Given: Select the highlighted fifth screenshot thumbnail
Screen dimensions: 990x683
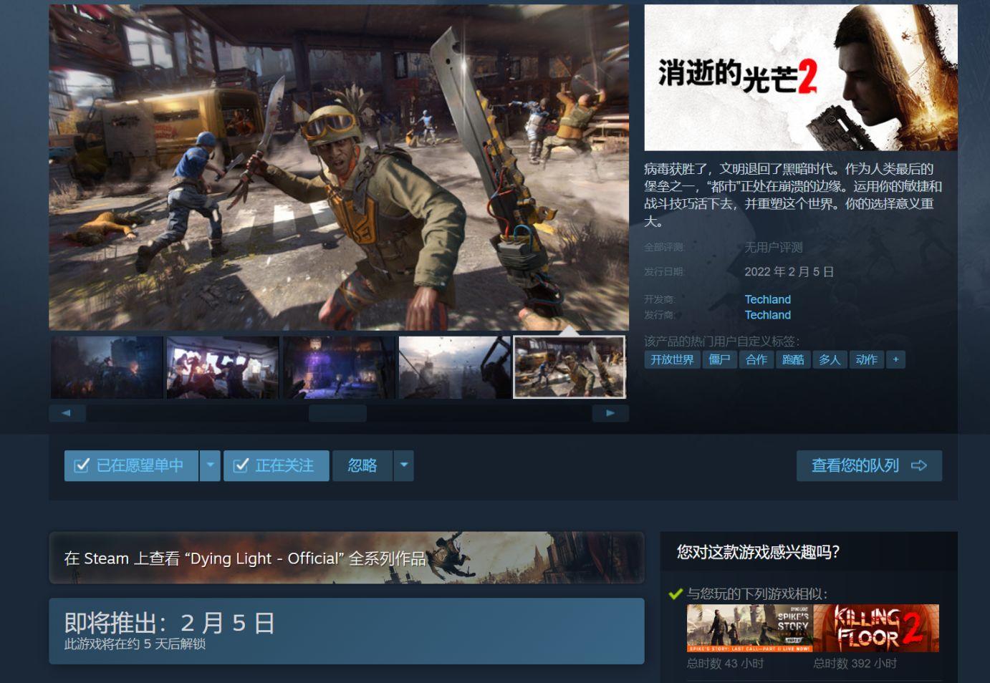Looking at the screenshot, I should 570,367.
